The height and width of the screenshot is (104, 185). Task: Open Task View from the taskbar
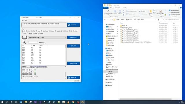[16, 102]
